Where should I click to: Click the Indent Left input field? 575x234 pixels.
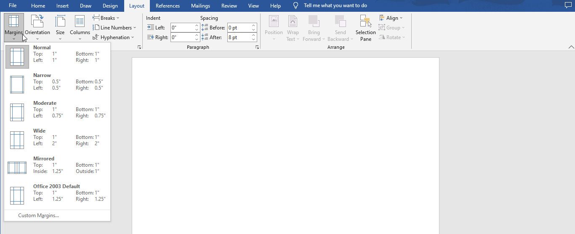point(182,27)
